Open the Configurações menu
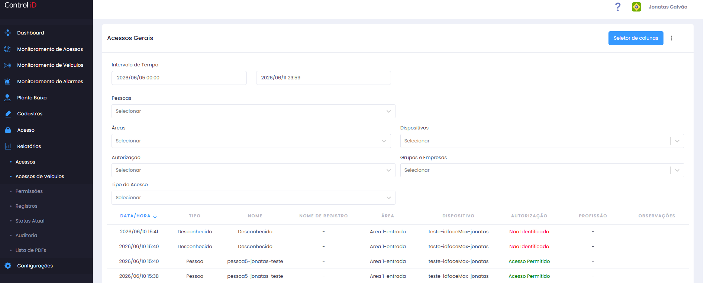Image resolution: width=704 pixels, height=283 pixels. click(35, 266)
